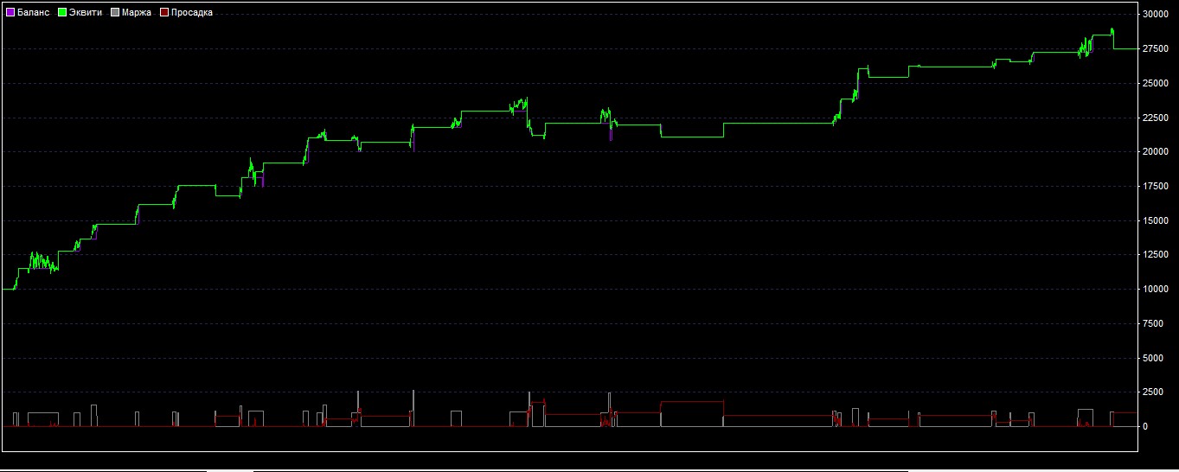Click the 15000 axis label

click(1156, 220)
